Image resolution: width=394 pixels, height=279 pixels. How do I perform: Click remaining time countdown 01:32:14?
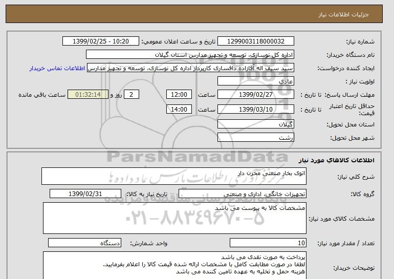88,95
